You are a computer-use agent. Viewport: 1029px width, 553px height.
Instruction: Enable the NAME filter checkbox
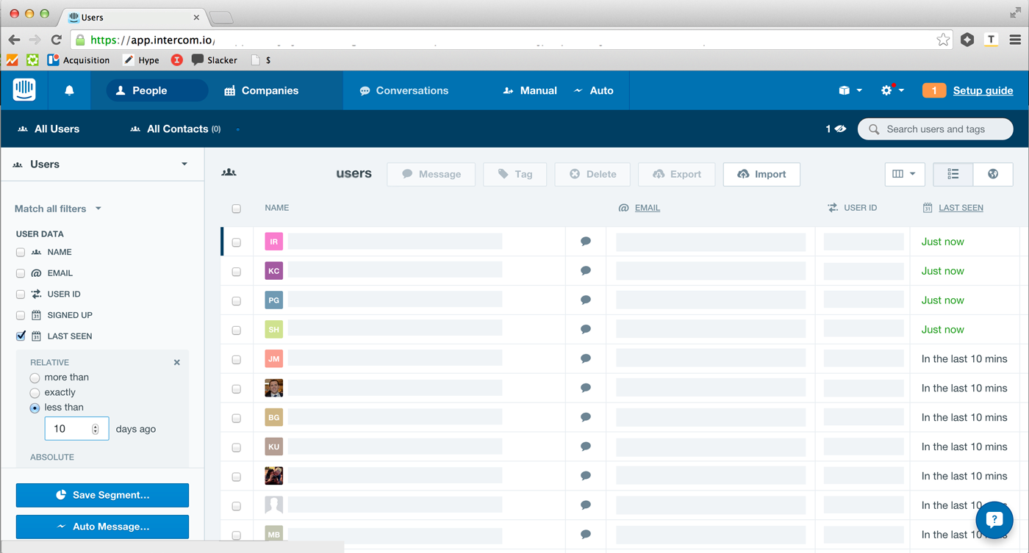click(x=20, y=252)
